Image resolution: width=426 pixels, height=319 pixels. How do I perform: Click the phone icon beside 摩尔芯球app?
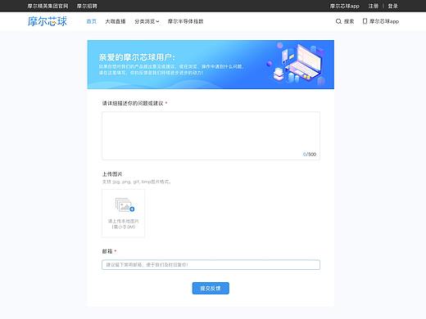(365, 21)
